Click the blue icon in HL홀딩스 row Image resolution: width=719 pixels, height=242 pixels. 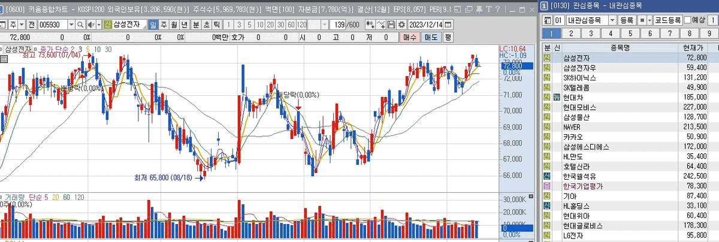click(x=546, y=205)
